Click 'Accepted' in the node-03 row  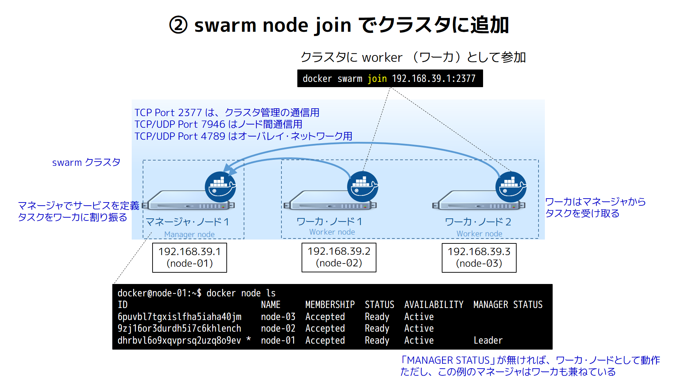click(x=325, y=317)
